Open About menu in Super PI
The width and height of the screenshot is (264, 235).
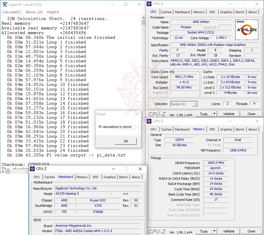(34, 12)
